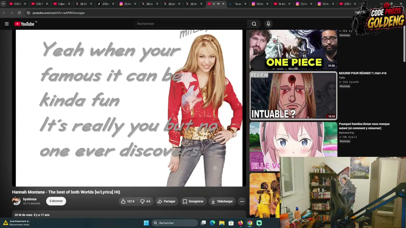Open more actions menu beside Télécharger
This screenshot has height=228, width=406.
coord(242,201)
